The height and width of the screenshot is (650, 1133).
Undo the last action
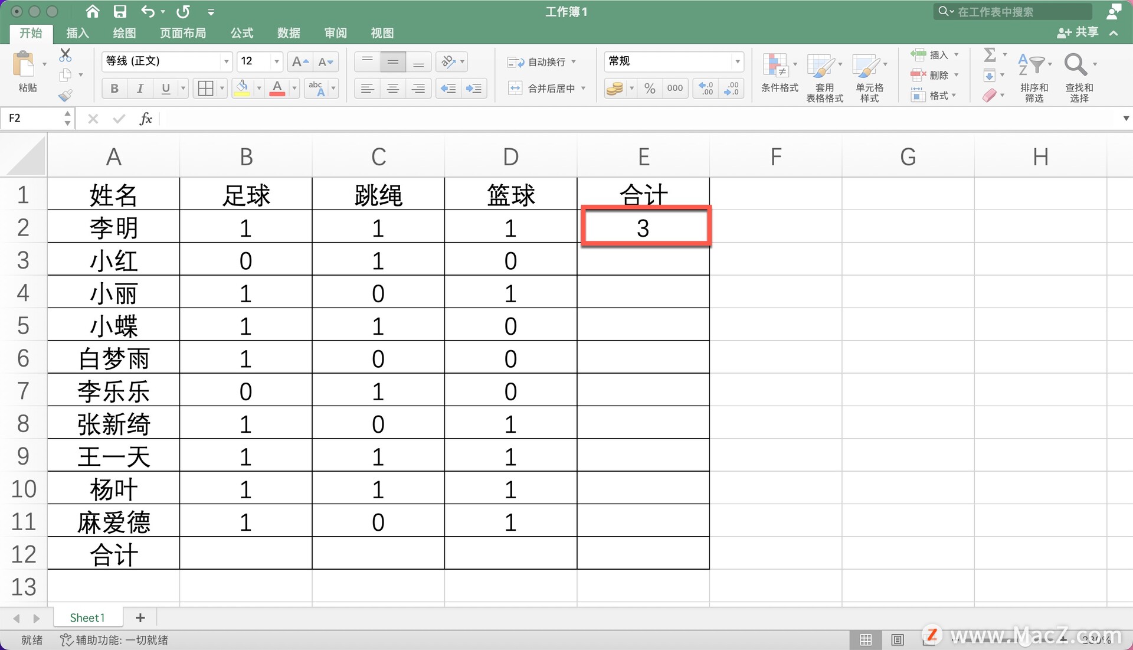(x=148, y=11)
